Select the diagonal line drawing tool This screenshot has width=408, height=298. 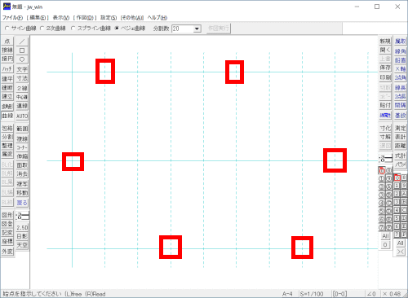click(x=22, y=42)
